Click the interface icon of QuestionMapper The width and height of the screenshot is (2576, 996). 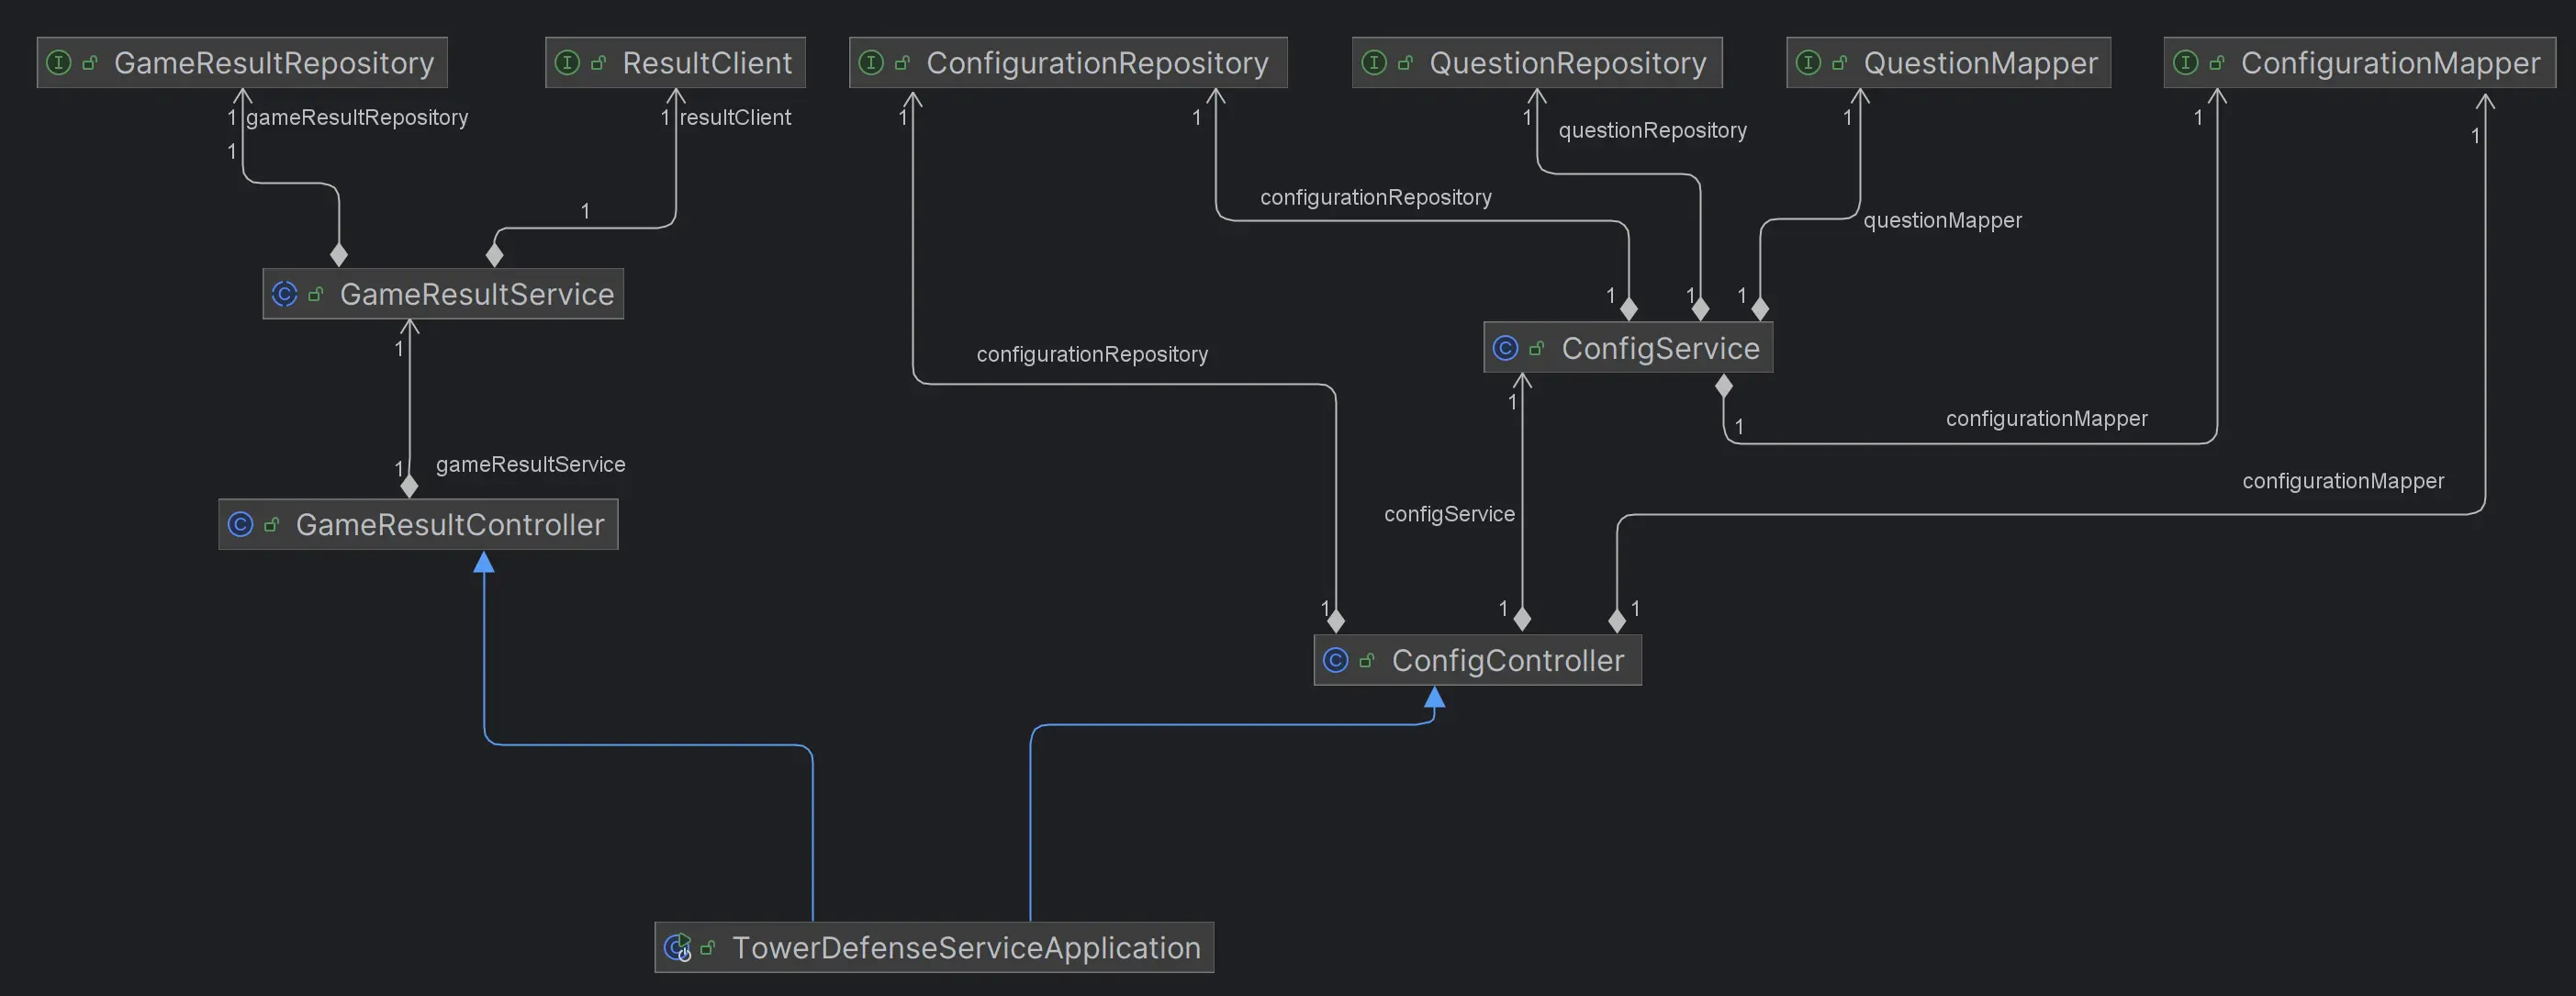(x=1808, y=63)
